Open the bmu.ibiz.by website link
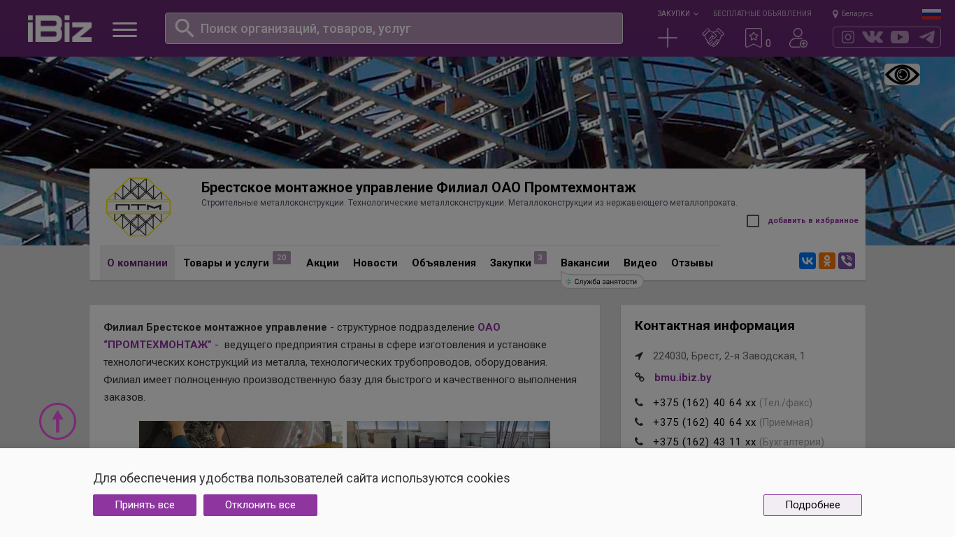 pos(683,378)
